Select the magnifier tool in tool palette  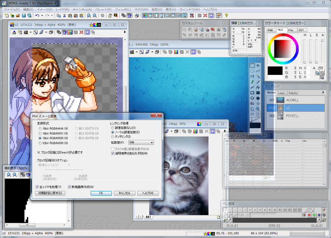(258, 109)
